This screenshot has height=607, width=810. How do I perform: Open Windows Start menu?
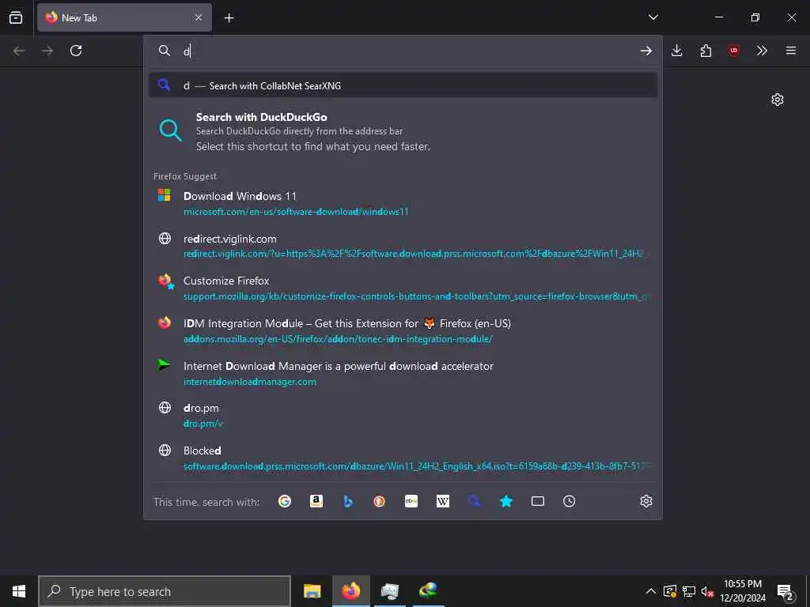coord(19,591)
